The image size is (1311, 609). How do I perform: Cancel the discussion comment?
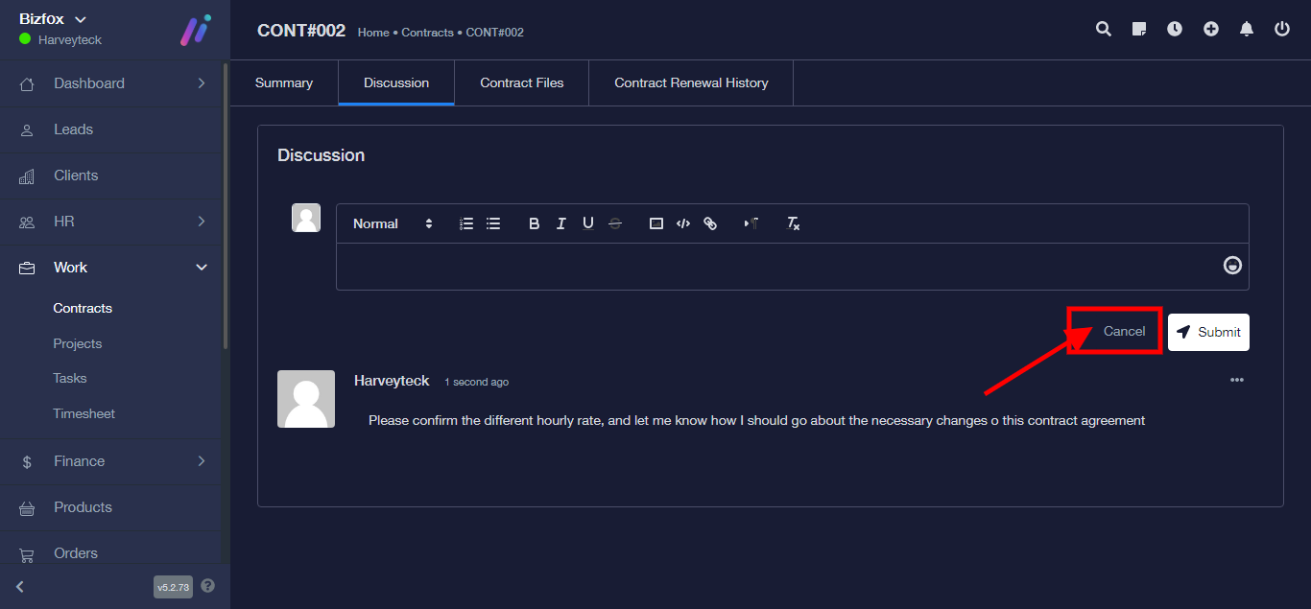(x=1124, y=331)
